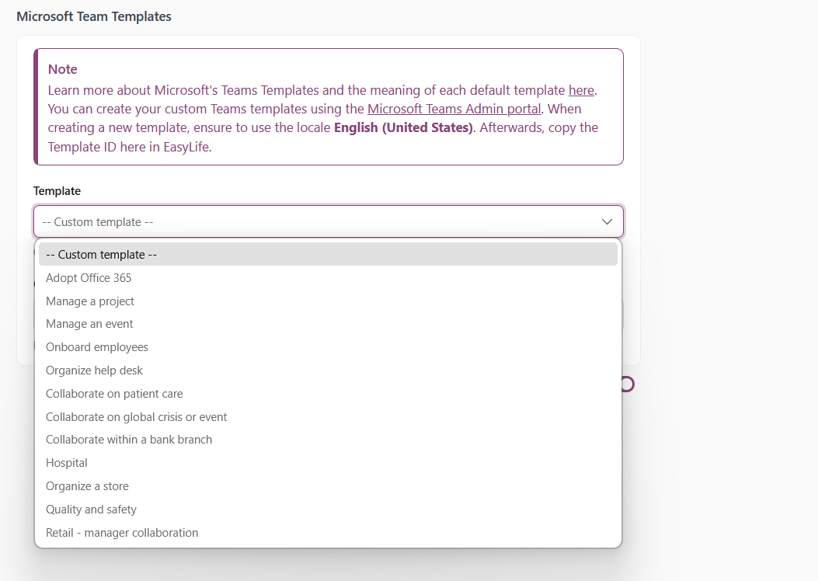Select the Hospital template
The height and width of the screenshot is (581, 818).
click(66, 463)
